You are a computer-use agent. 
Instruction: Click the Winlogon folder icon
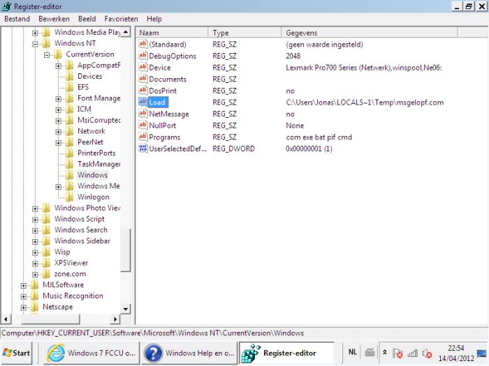click(x=69, y=197)
